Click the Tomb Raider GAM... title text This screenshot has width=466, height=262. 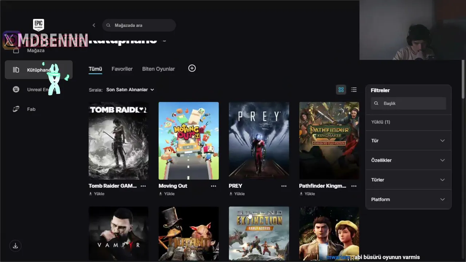(113, 186)
